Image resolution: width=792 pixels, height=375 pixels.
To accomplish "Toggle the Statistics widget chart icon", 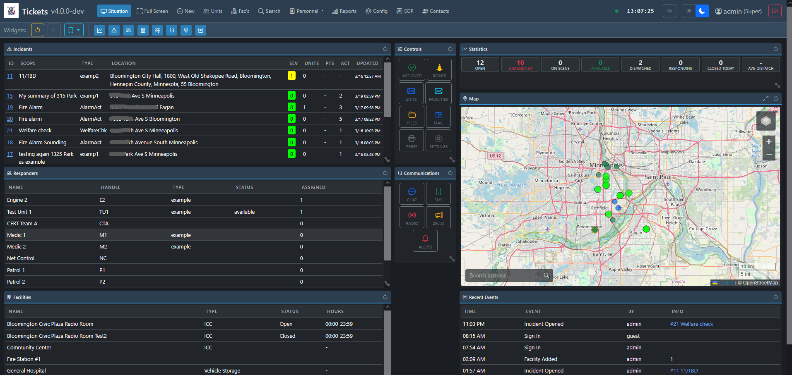I will [x=99, y=30].
